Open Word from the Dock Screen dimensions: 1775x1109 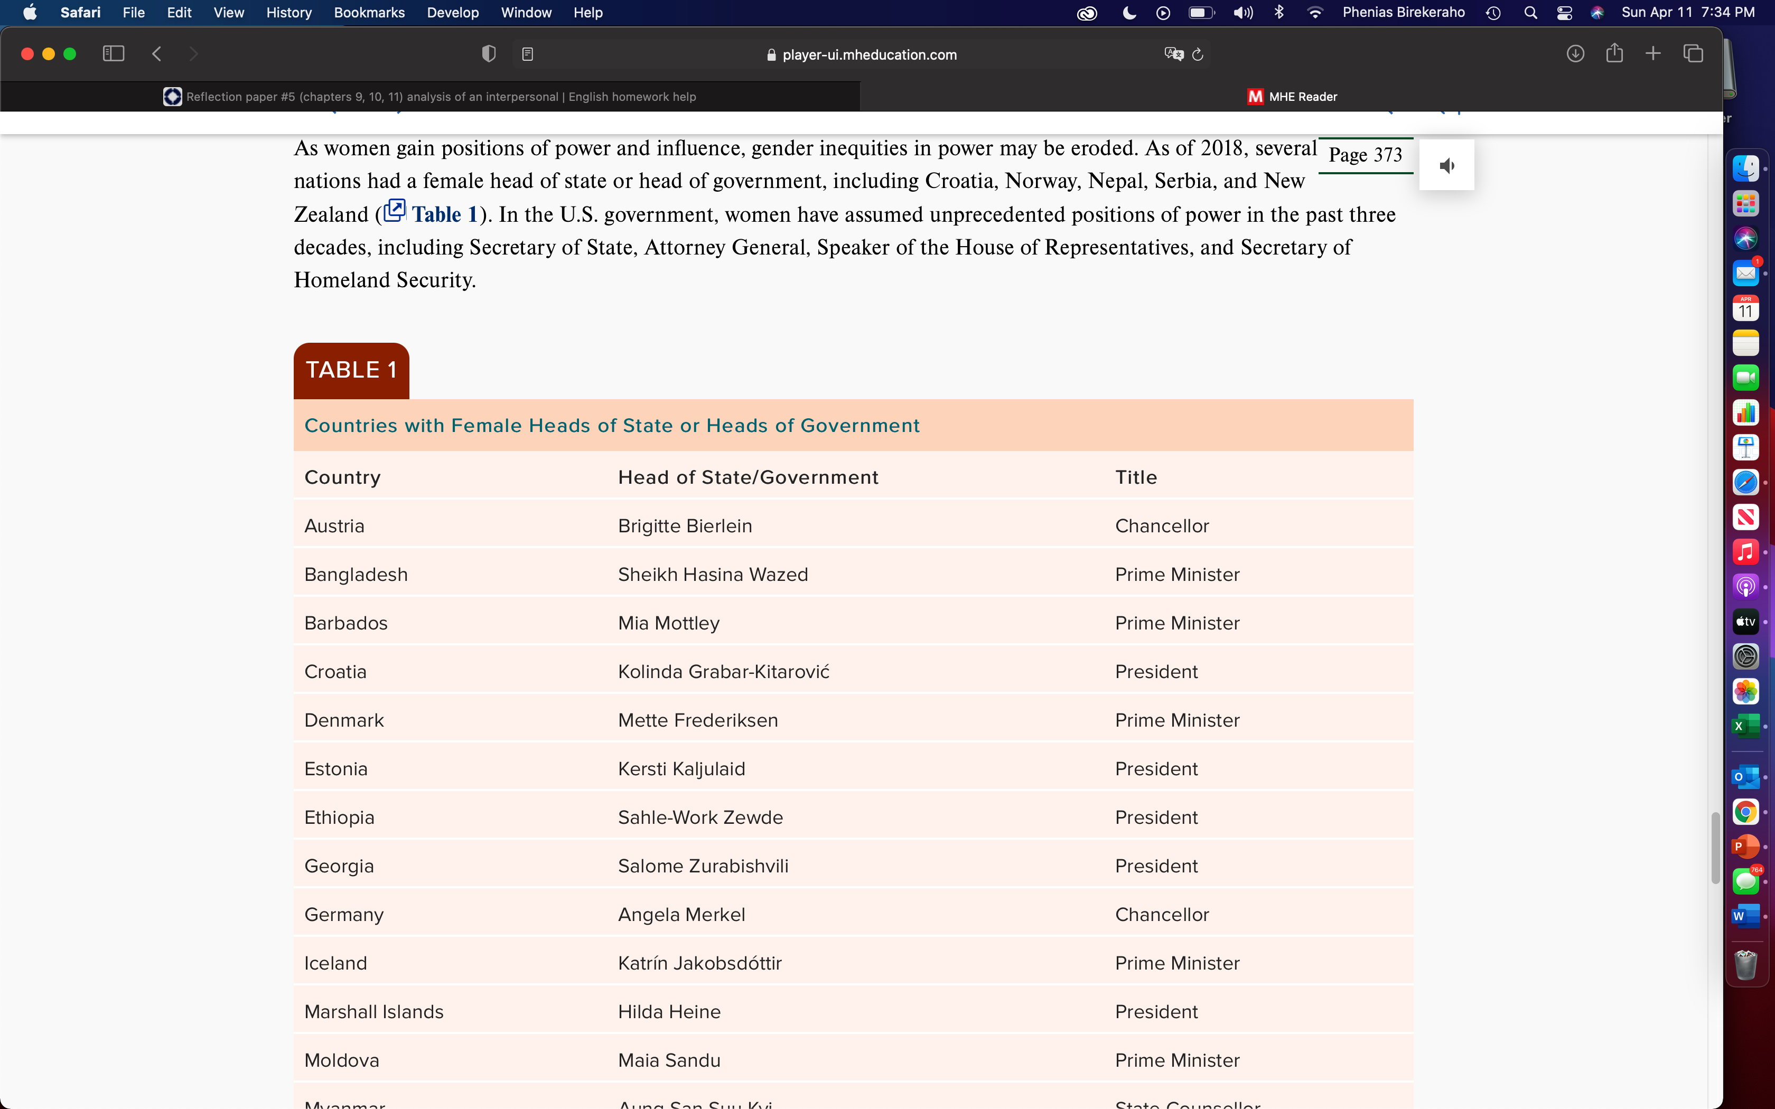(1745, 916)
